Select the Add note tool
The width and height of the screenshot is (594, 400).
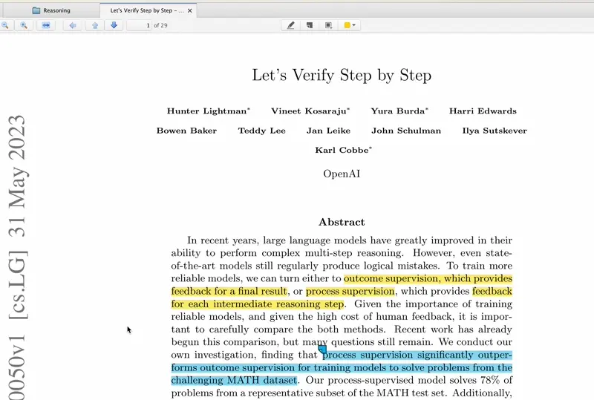tap(310, 25)
